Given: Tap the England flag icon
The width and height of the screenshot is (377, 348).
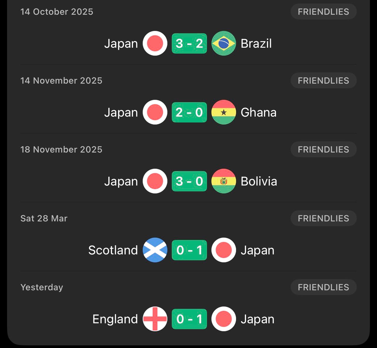Looking at the screenshot, I should (155, 319).
